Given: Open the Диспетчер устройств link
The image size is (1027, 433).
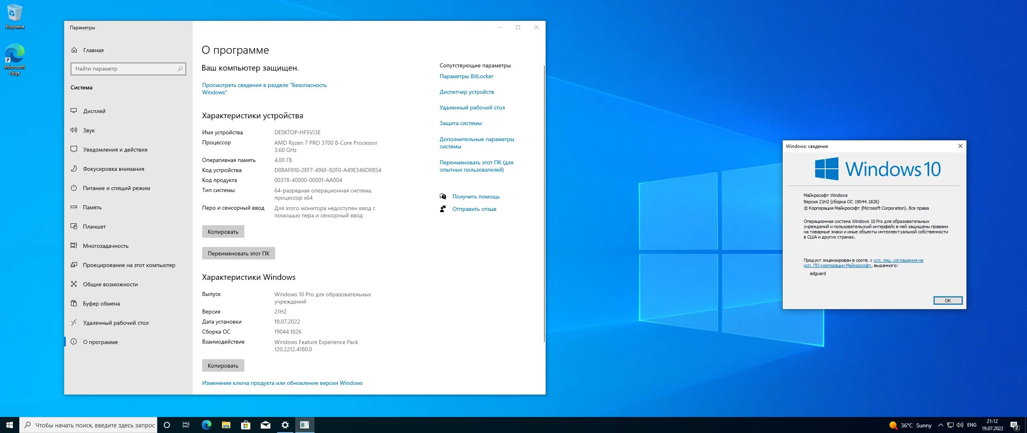Looking at the screenshot, I should [467, 92].
